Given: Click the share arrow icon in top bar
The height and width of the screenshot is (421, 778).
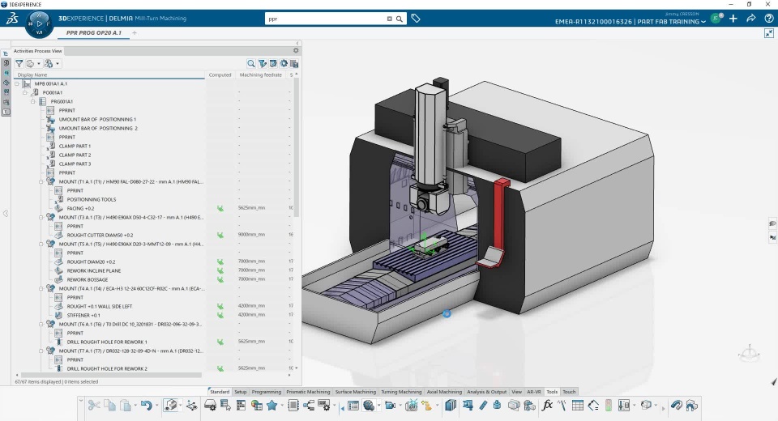Looking at the screenshot, I should click(751, 19).
